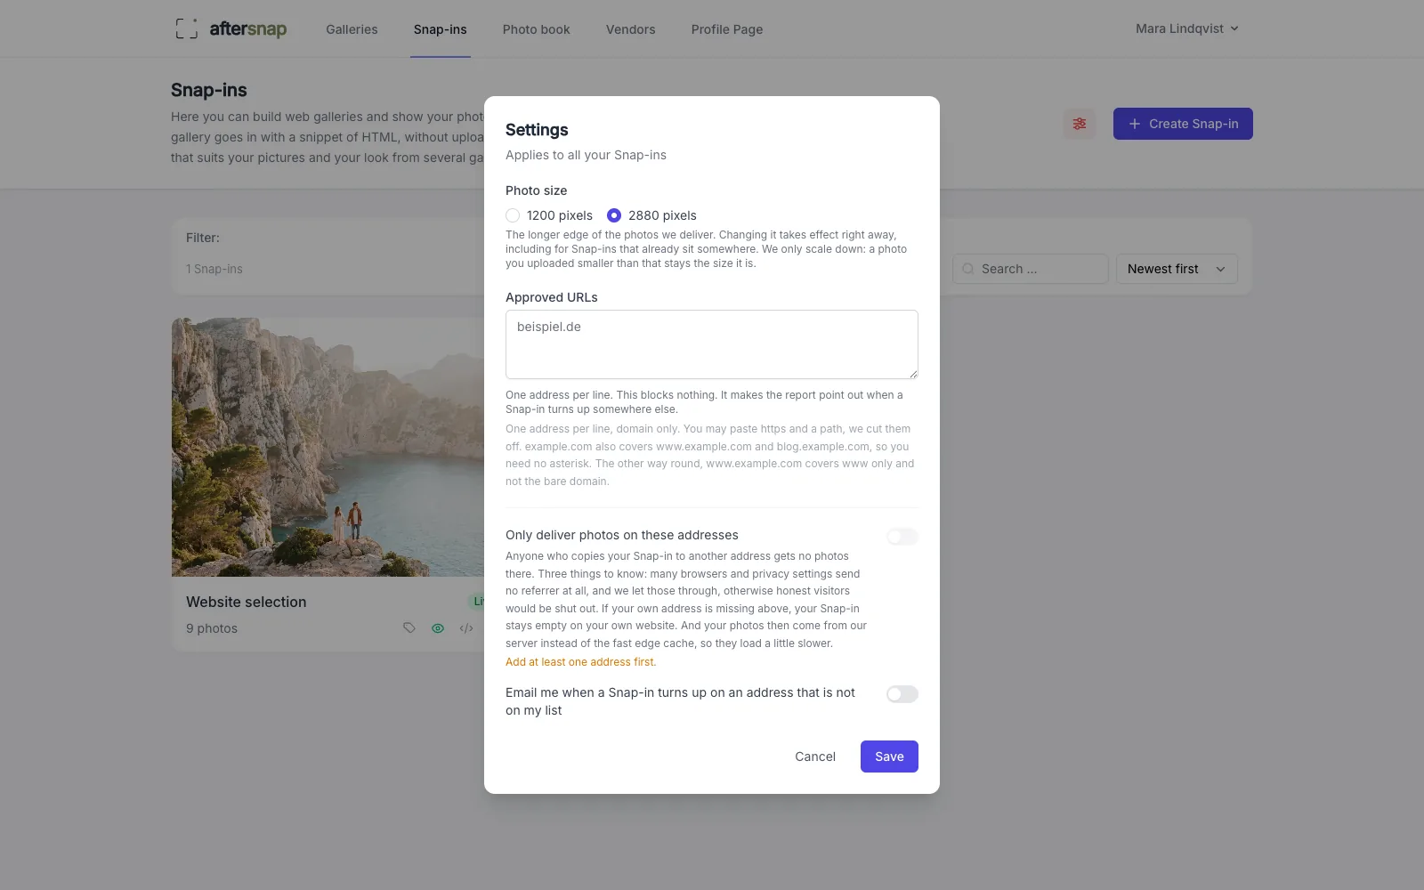The image size is (1424, 890).
Task: Click the tag icon on Website selection card
Action: [409, 627]
